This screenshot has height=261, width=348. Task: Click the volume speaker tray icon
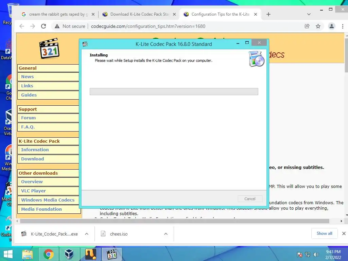pyautogui.click(x=316, y=255)
